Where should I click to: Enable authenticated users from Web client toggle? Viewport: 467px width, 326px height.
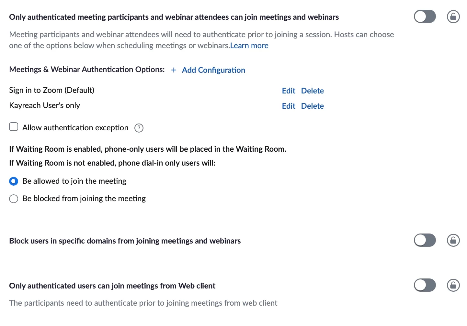[x=425, y=285]
